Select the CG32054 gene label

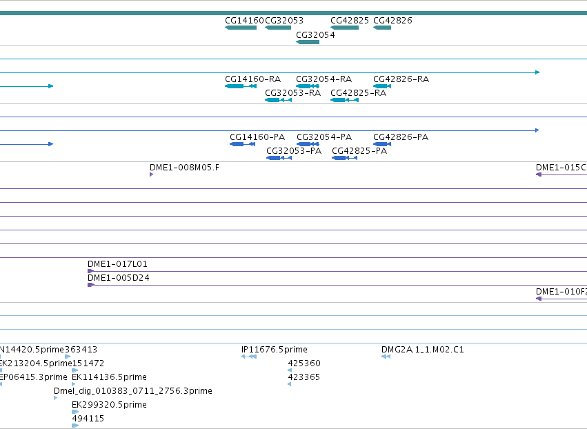coord(316,34)
